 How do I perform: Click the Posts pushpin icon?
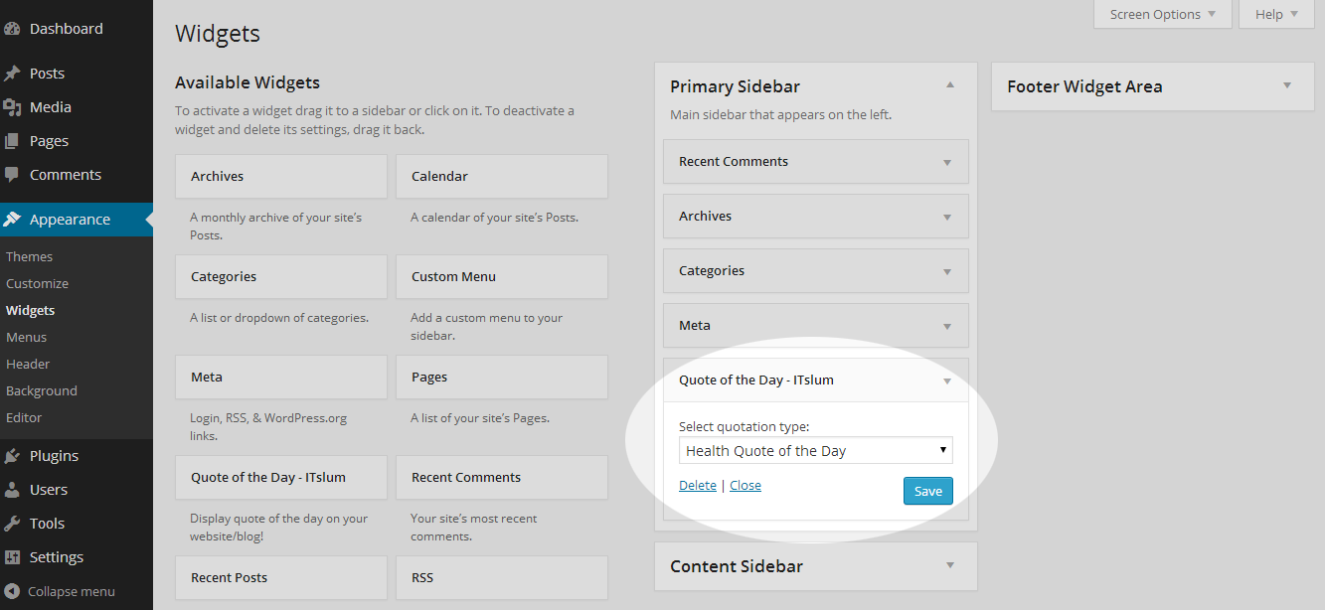pos(12,74)
